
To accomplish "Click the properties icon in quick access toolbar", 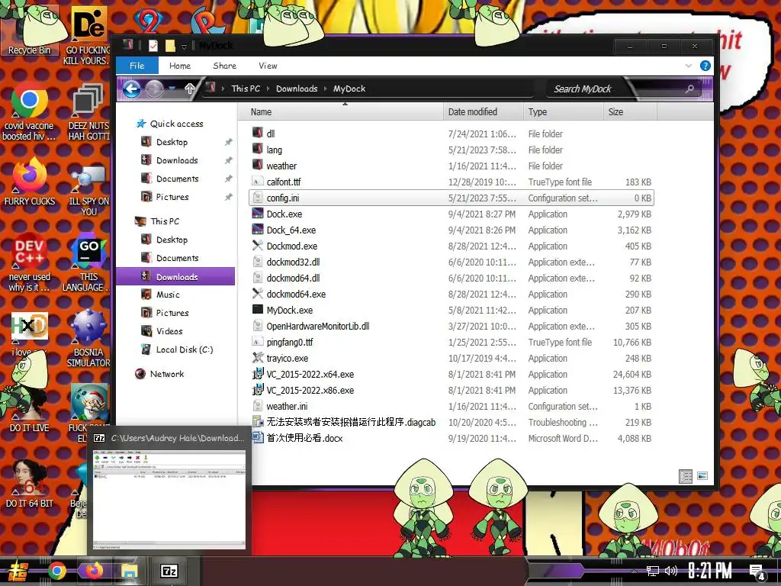I will pyautogui.click(x=153, y=46).
